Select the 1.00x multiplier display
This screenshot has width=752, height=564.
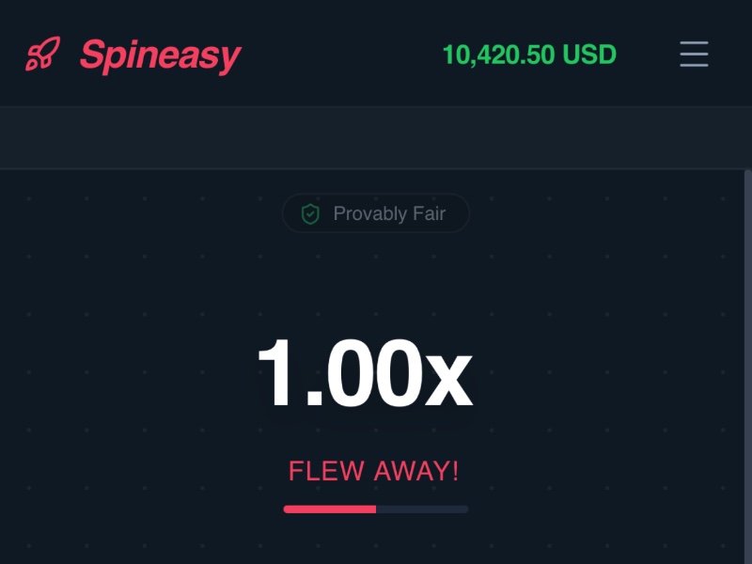[363, 372]
